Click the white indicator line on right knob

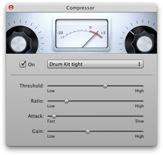click(132, 33)
